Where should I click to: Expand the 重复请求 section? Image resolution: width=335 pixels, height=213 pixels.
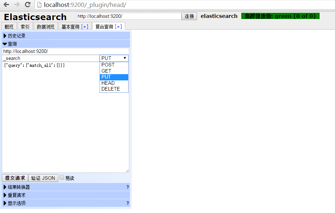[66, 195]
